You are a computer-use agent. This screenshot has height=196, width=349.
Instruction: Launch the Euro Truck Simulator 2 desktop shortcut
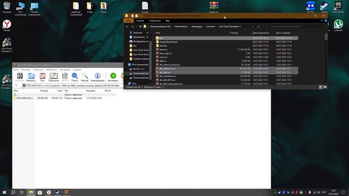[x=7, y=45]
